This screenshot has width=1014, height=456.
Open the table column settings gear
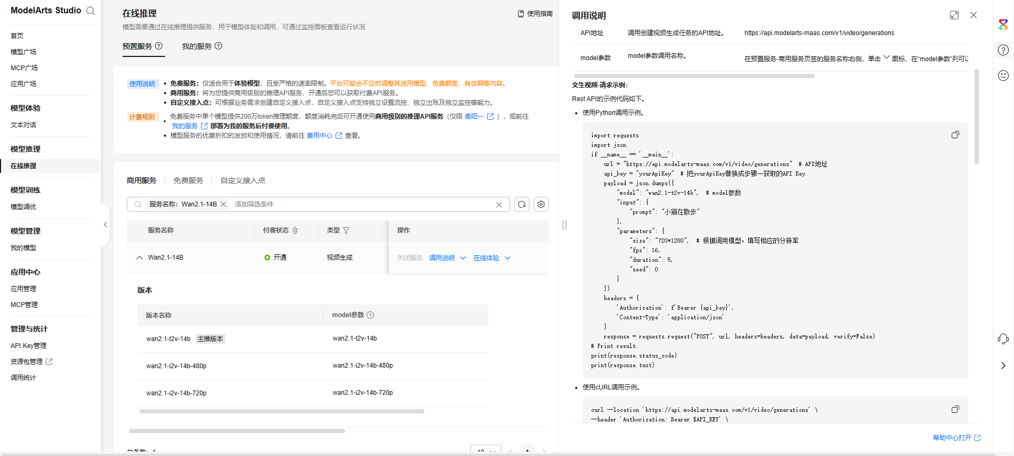tap(541, 204)
